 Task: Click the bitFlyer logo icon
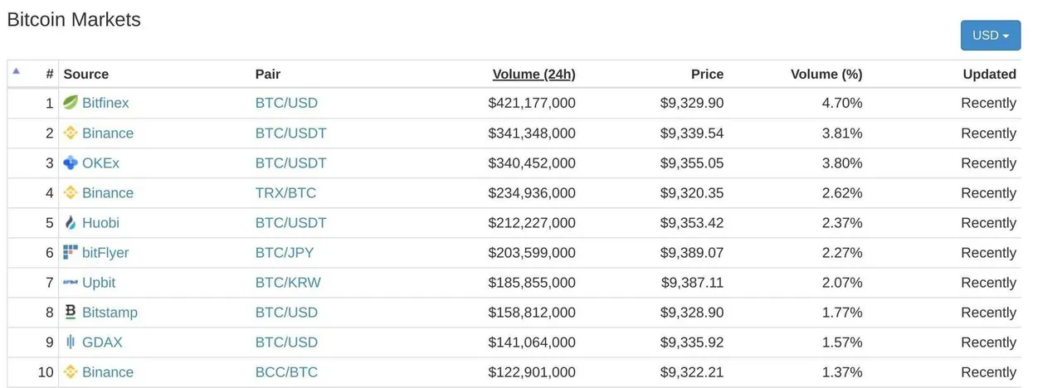point(71,252)
